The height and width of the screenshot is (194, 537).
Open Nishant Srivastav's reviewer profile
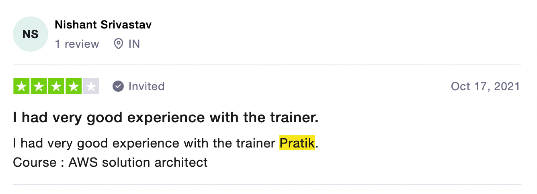point(103,24)
